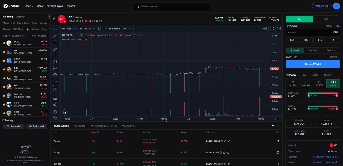Collapse the trending sidebar arrow

49,17
